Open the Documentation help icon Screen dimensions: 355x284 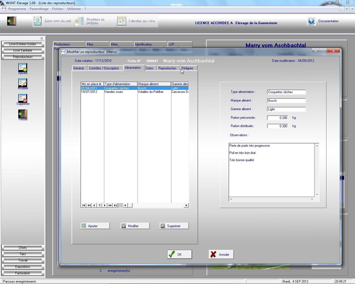point(311,21)
